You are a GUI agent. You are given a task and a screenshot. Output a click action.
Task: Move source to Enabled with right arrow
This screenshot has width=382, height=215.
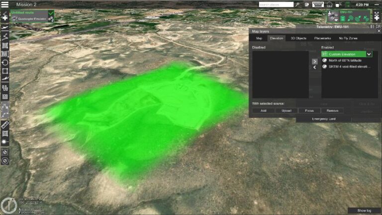pyautogui.click(x=314, y=61)
